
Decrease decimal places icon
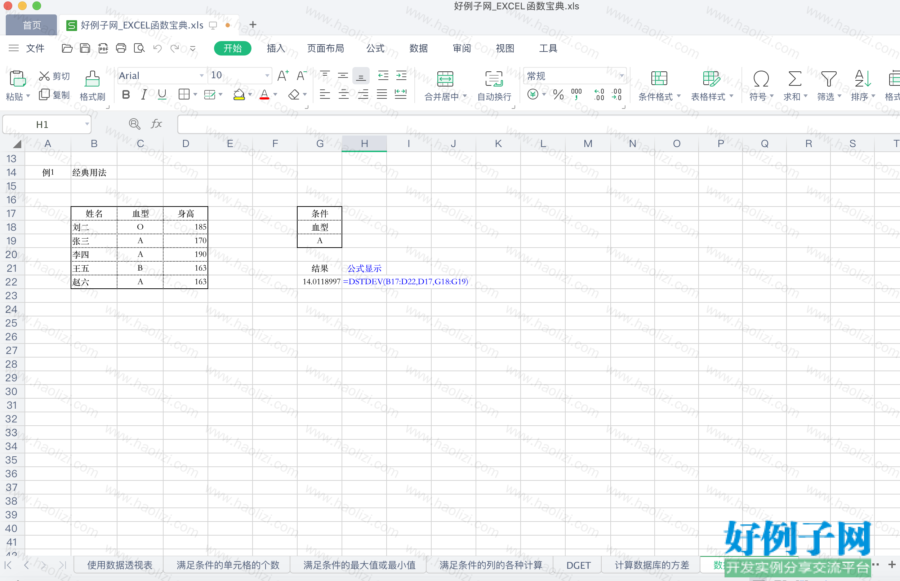617,94
